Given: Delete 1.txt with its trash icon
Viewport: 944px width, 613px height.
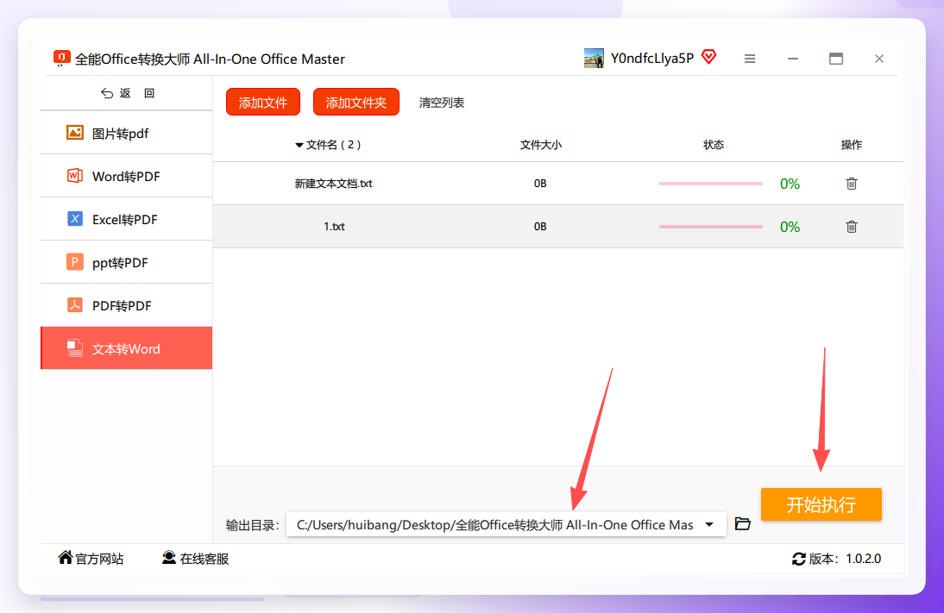Looking at the screenshot, I should (852, 227).
